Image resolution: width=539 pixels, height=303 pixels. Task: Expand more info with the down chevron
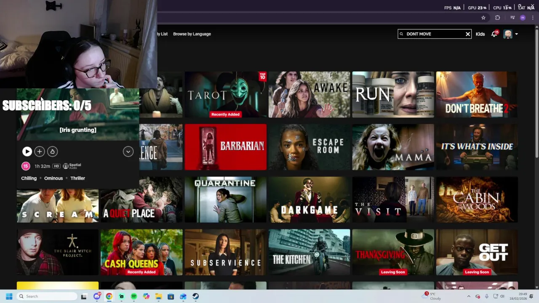(x=128, y=151)
